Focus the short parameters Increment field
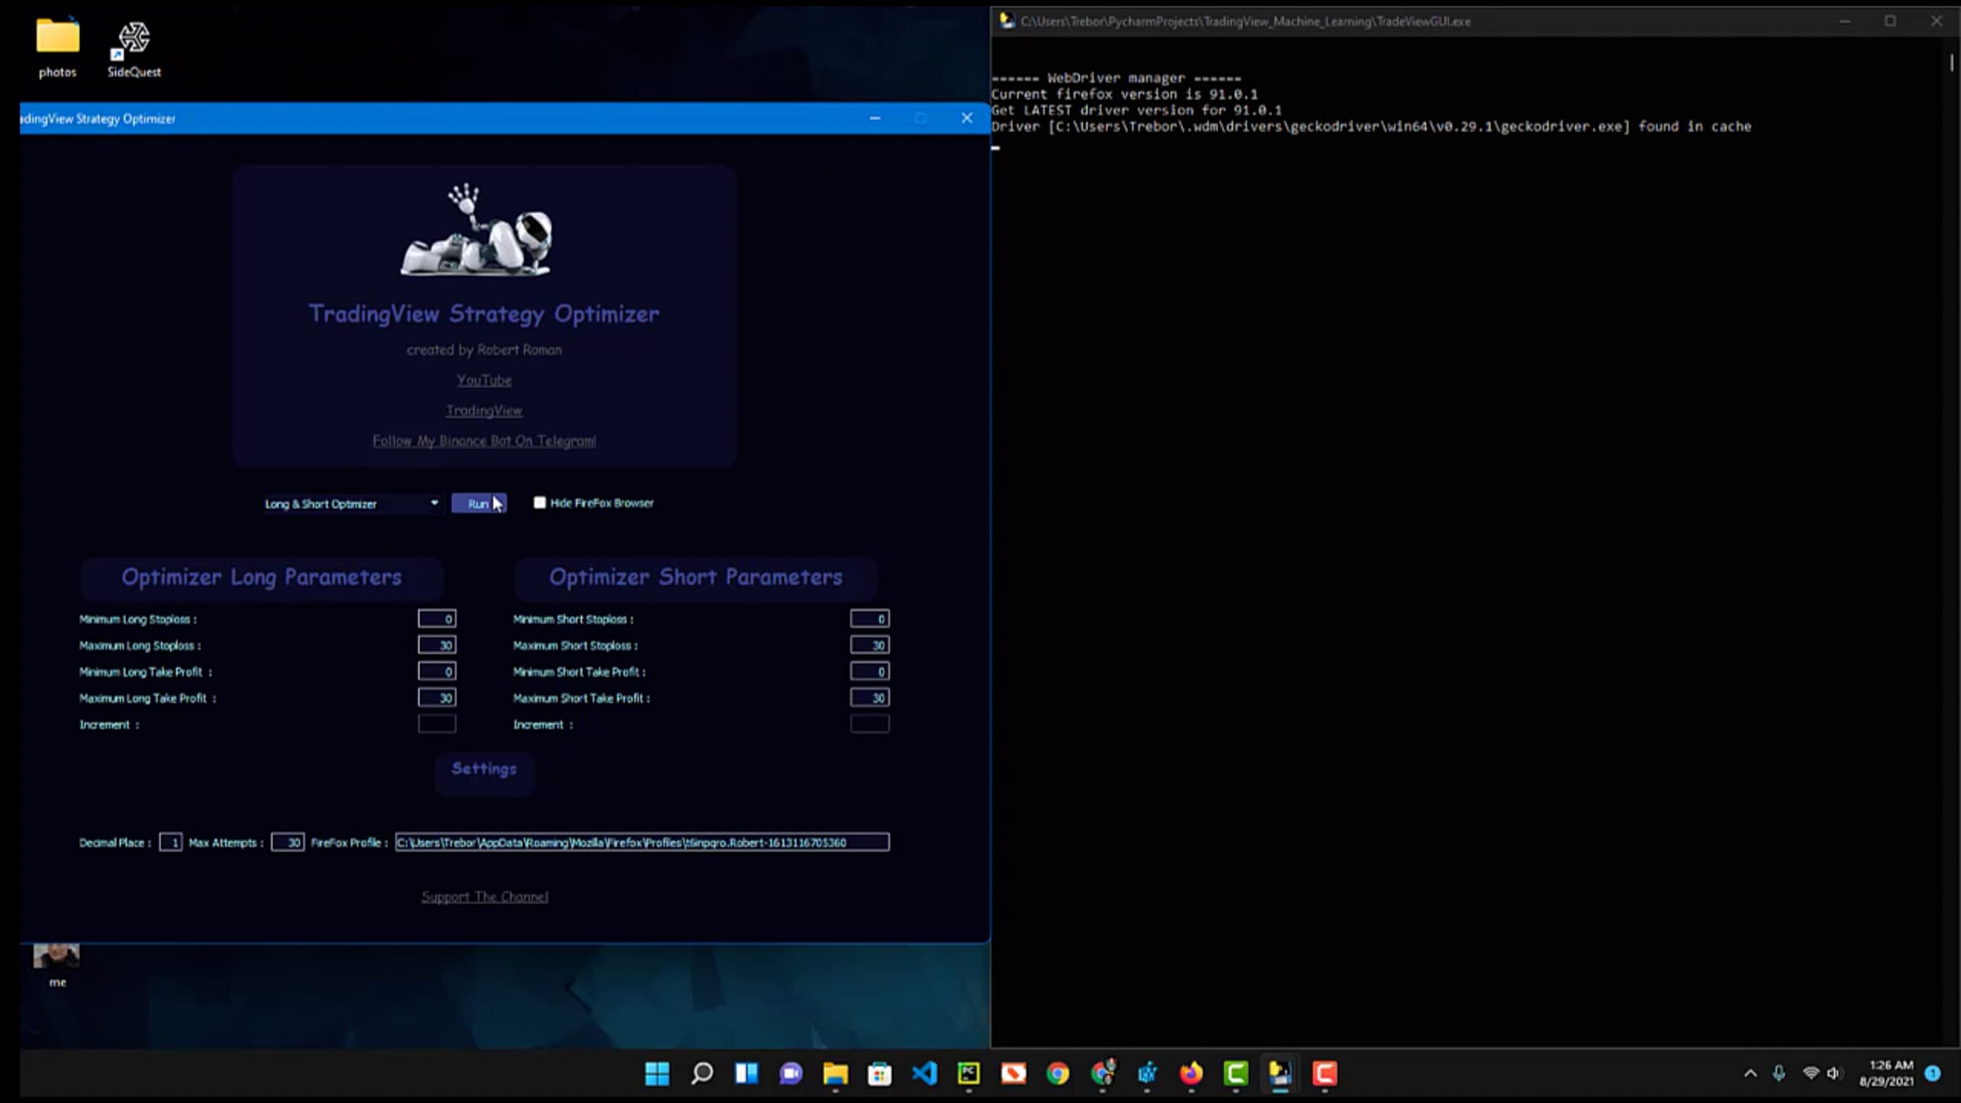This screenshot has width=1961, height=1103. pos(869,723)
